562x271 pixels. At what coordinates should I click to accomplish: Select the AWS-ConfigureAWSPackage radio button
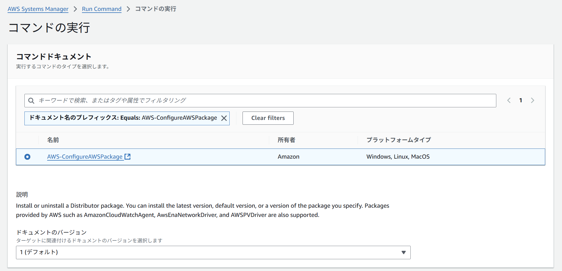tap(27, 157)
